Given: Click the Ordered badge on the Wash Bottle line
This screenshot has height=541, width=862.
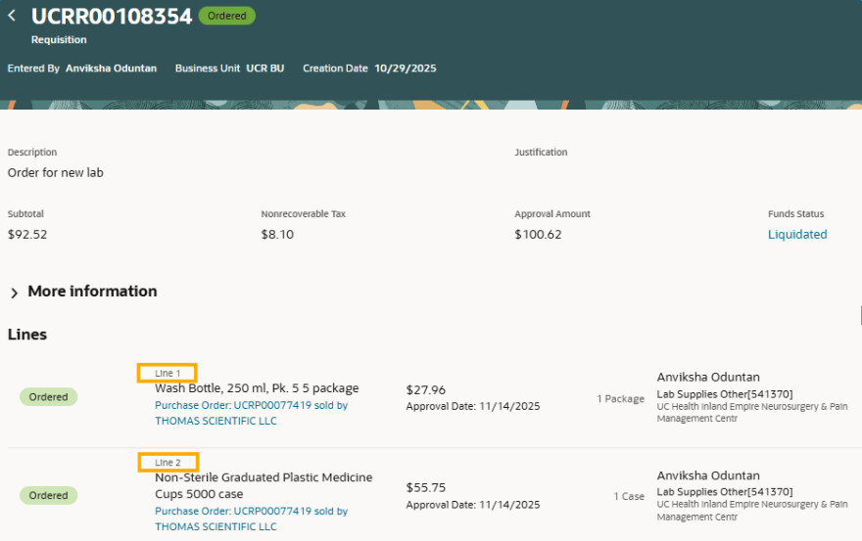Looking at the screenshot, I should click(x=48, y=397).
